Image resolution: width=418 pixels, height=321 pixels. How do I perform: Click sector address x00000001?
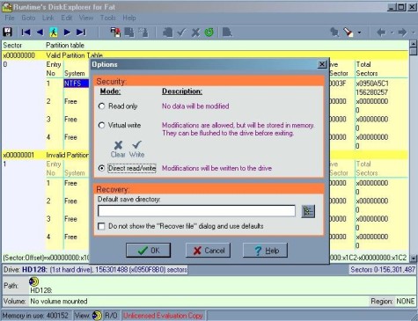point(18,155)
